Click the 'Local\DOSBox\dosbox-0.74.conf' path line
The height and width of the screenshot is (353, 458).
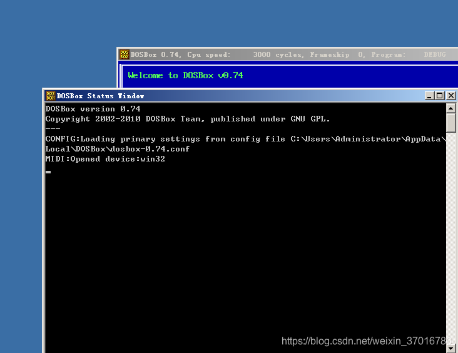coord(118,149)
